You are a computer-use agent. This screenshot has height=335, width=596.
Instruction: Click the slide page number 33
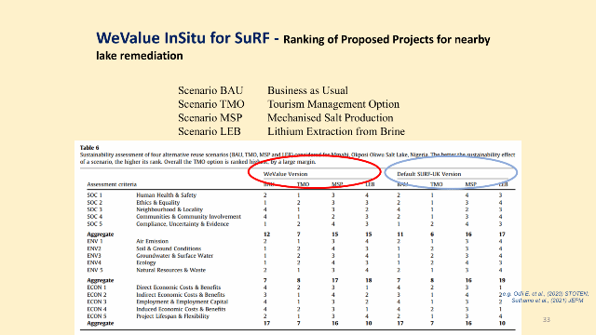pyautogui.click(x=547, y=320)
